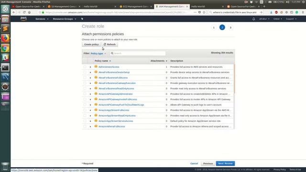Image resolution: width=306 pixels, height=172 pixels.
Task: Launch Firefox from the dock
Action: 5,38
